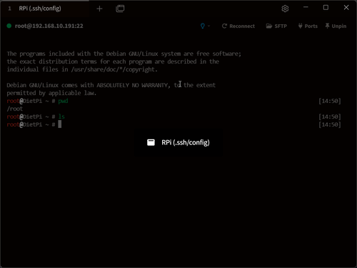Click the /usr/share/doc/*/copyright path text
The height and width of the screenshot is (268, 357).
114,69
